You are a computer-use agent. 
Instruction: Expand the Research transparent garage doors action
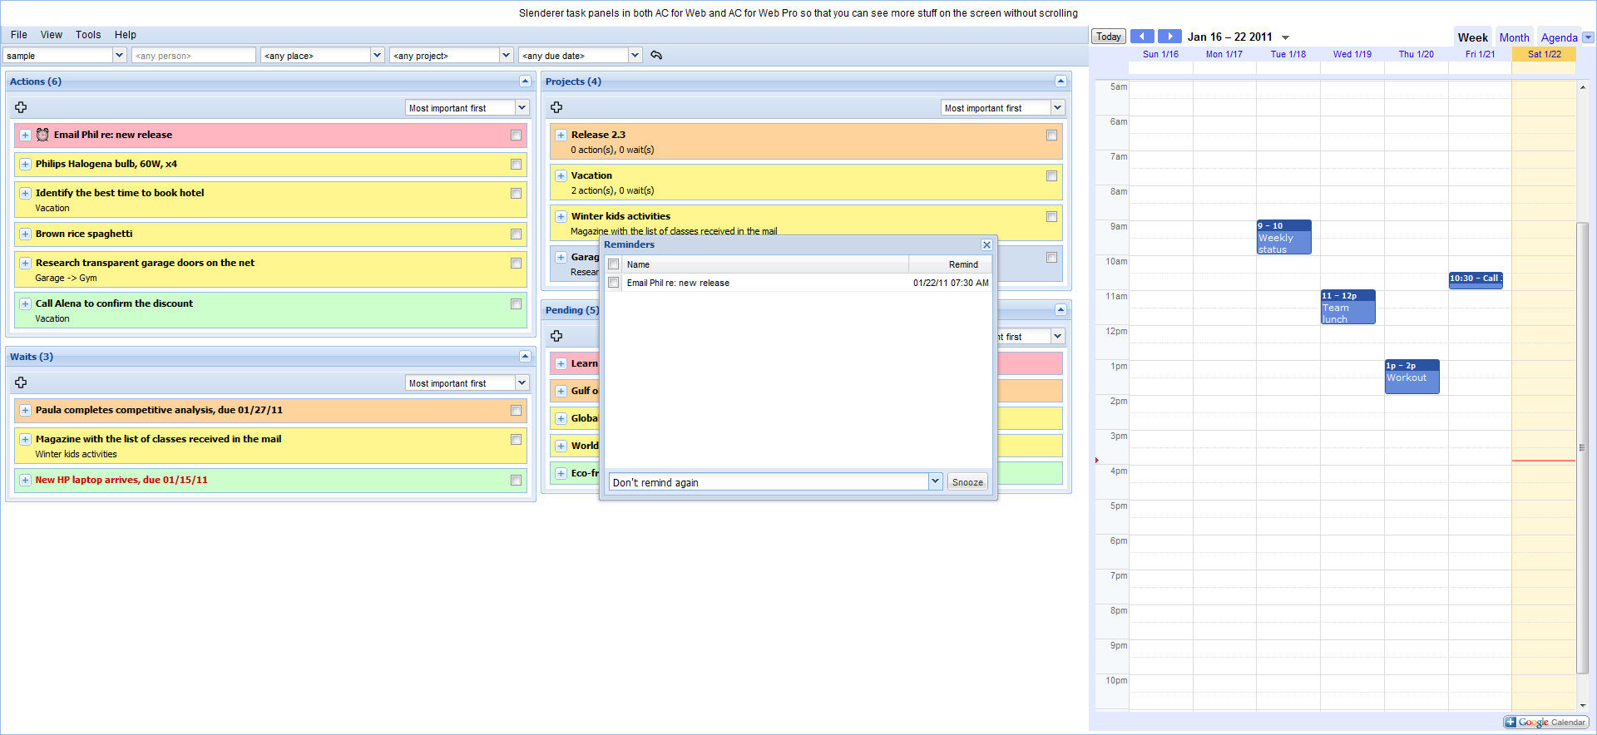tap(25, 263)
